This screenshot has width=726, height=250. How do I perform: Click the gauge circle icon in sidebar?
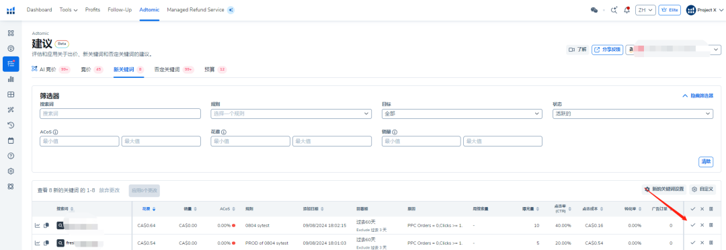point(11,48)
